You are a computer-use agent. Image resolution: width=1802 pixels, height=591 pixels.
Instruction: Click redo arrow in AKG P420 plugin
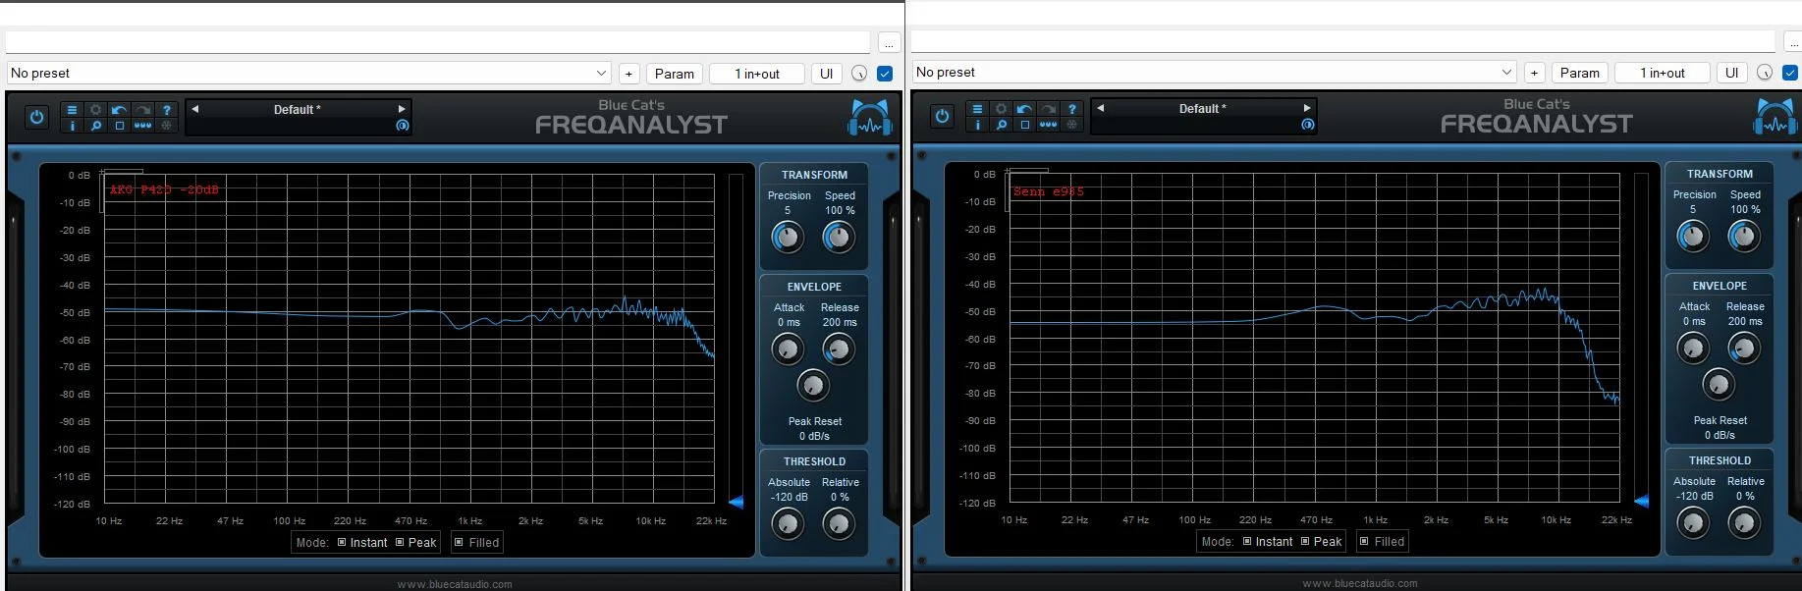143,110
